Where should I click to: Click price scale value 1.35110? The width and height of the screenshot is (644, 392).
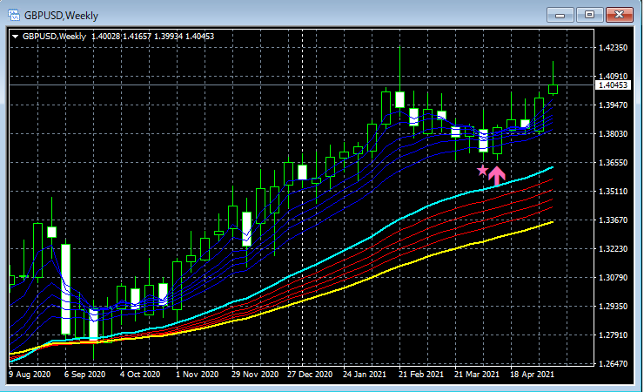click(614, 192)
